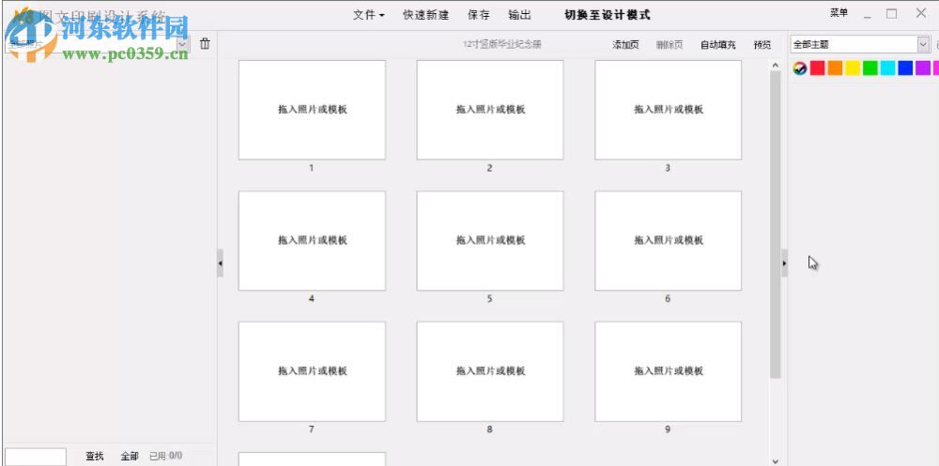Select page thumbnail 1
This screenshot has height=466, width=939.
312,110
